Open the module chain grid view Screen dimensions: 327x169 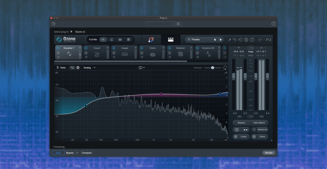171,40
